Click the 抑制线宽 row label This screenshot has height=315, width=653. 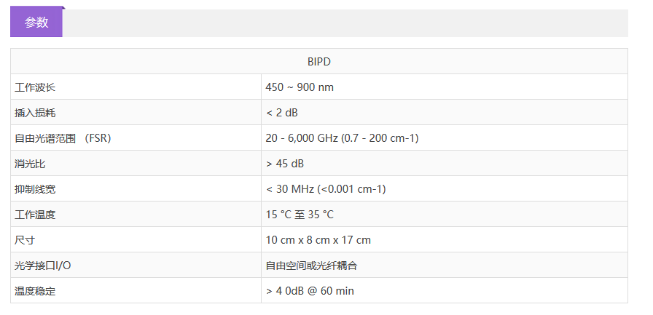[x=35, y=189]
